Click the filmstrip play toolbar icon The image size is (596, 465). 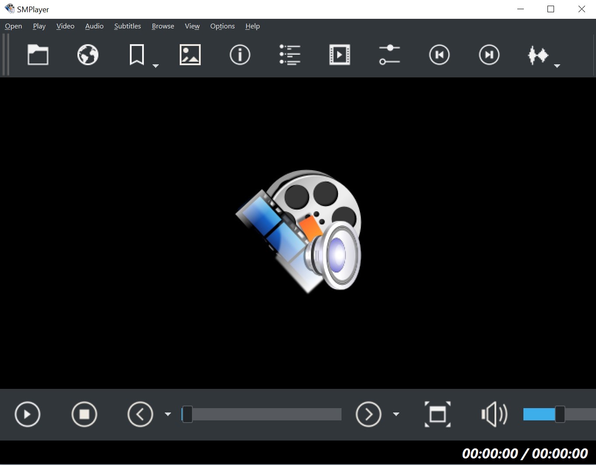pos(340,55)
